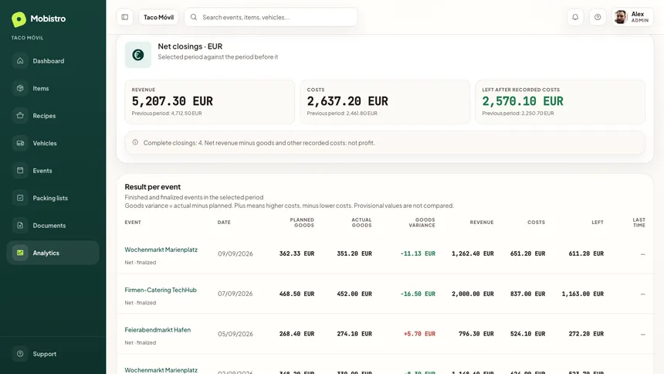
Task: Click the Documents file icon
Action: [x=20, y=225]
